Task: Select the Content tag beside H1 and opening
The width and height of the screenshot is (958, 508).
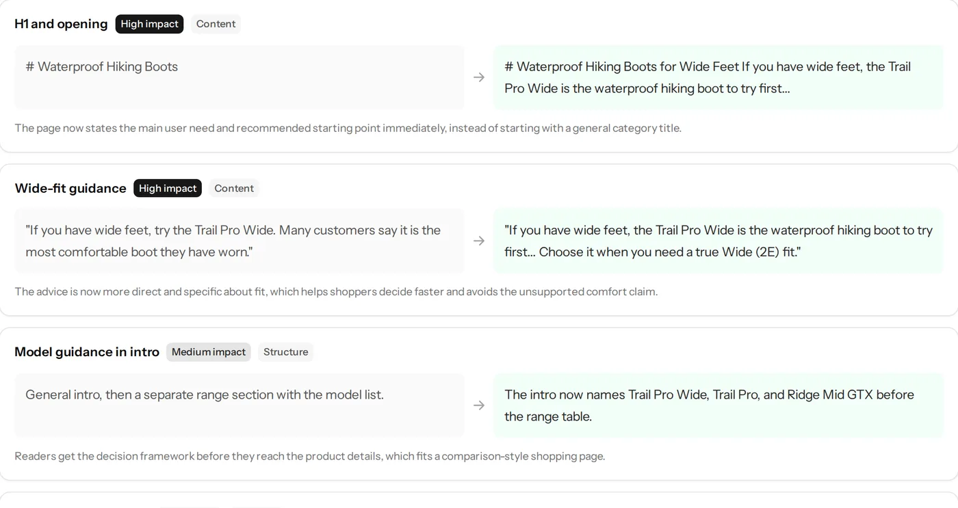Action: pyautogui.click(x=216, y=24)
